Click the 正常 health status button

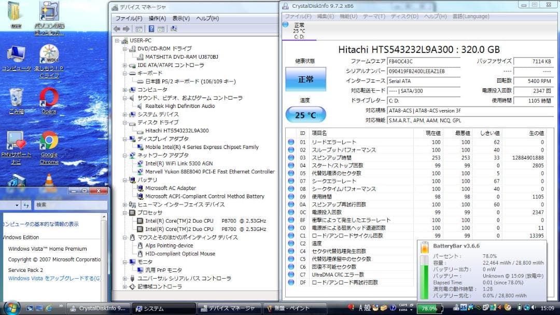click(x=305, y=79)
